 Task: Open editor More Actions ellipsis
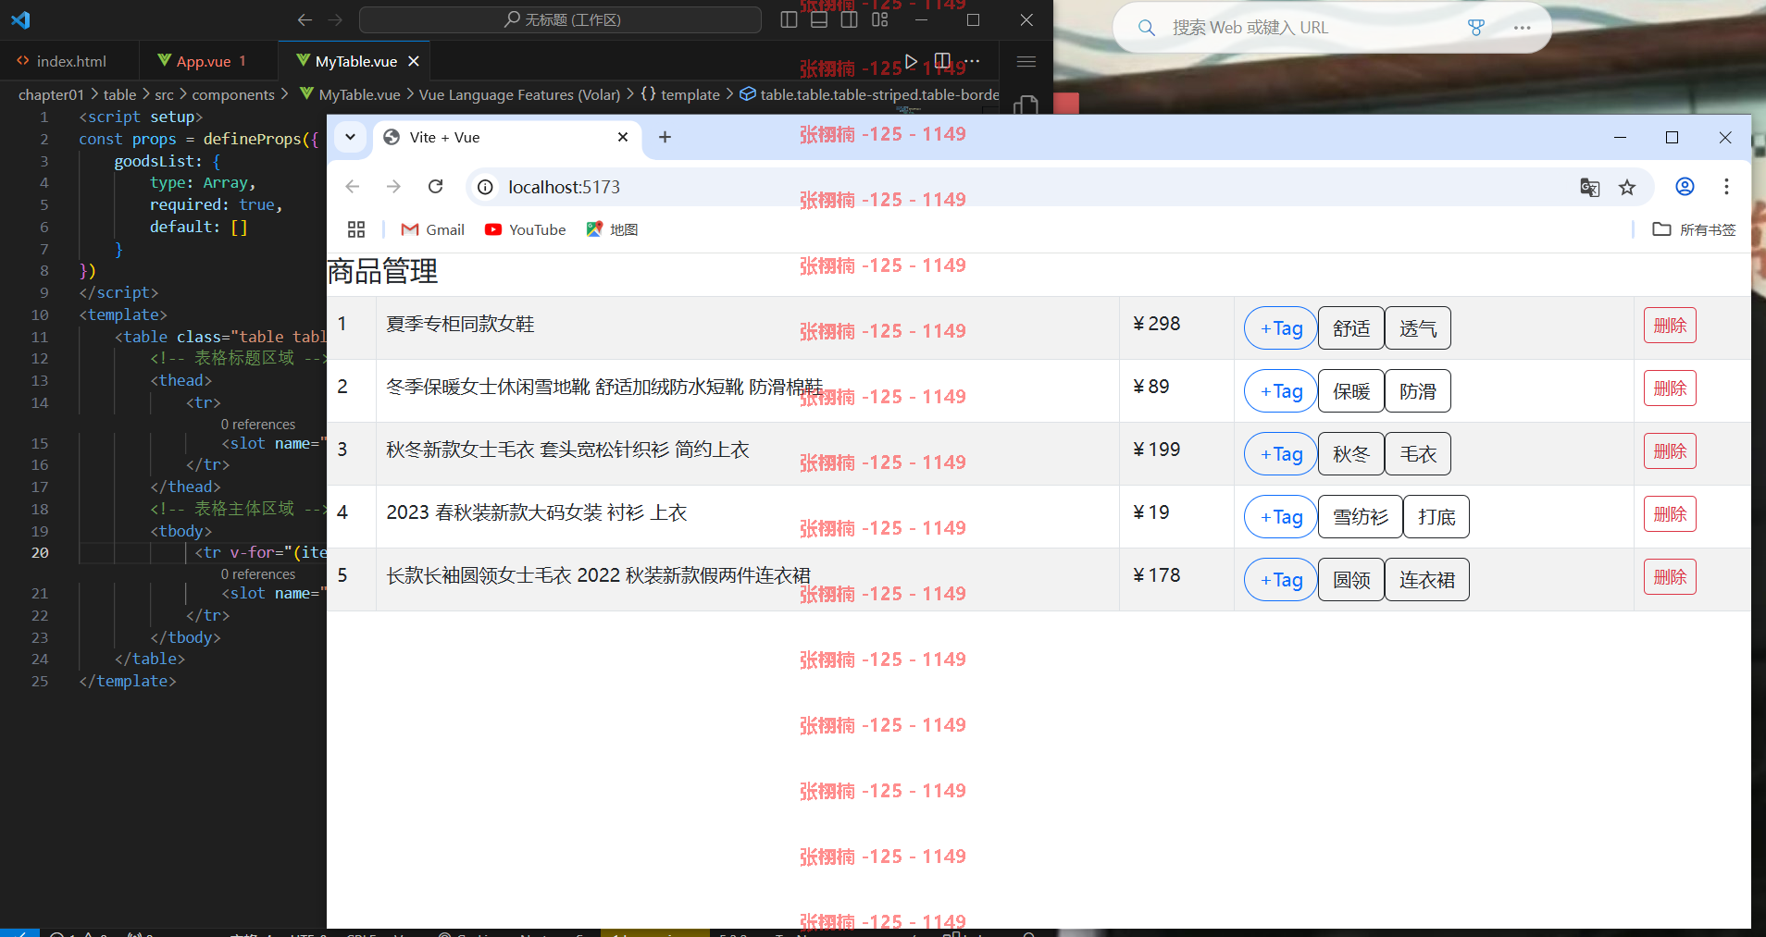tap(972, 61)
